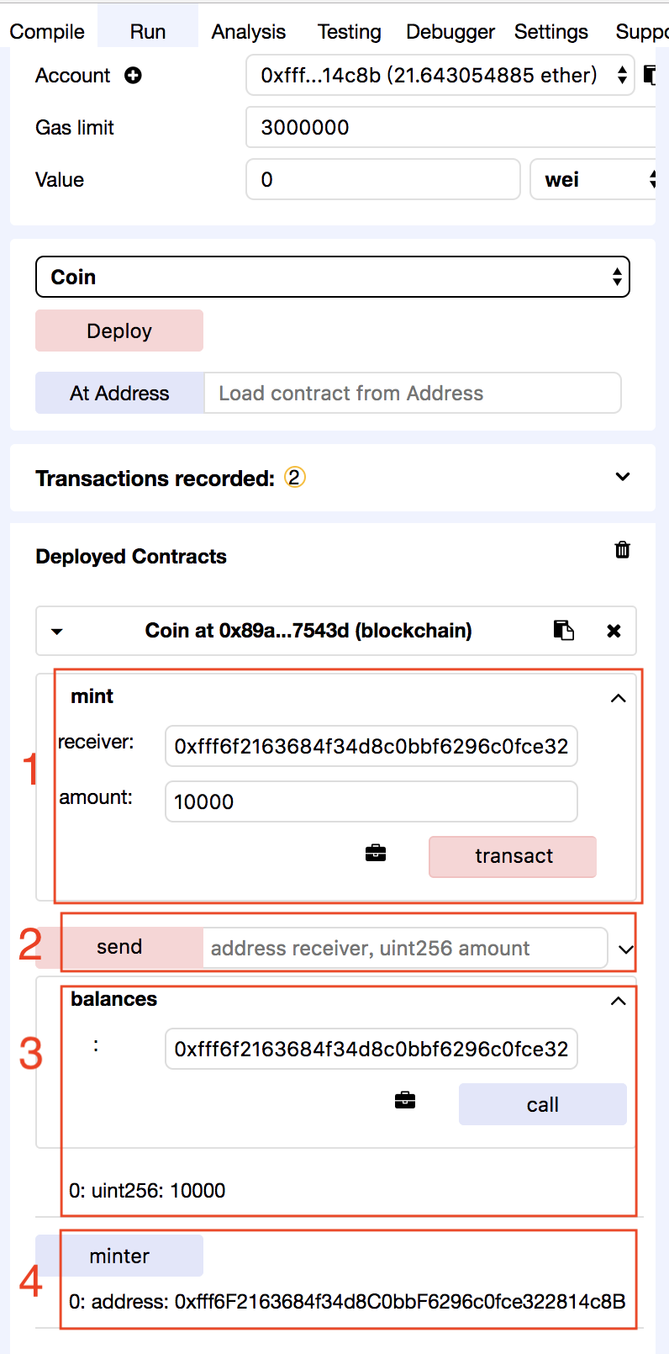Image resolution: width=669 pixels, height=1354 pixels.
Task: Remove the Coin contract with the X icon
Action: coord(614,631)
